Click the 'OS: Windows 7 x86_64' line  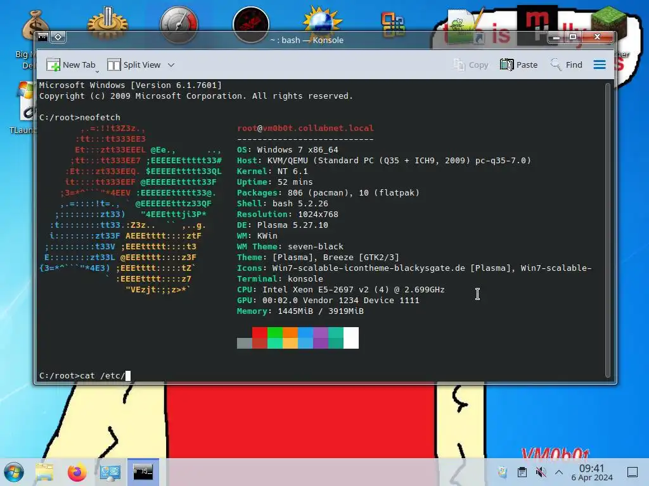pos(288,149)
